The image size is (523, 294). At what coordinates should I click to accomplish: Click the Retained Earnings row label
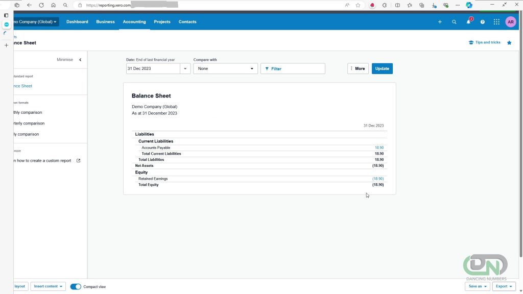click(153, 179)
